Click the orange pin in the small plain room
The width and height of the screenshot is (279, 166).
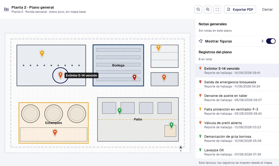[164, 77]
